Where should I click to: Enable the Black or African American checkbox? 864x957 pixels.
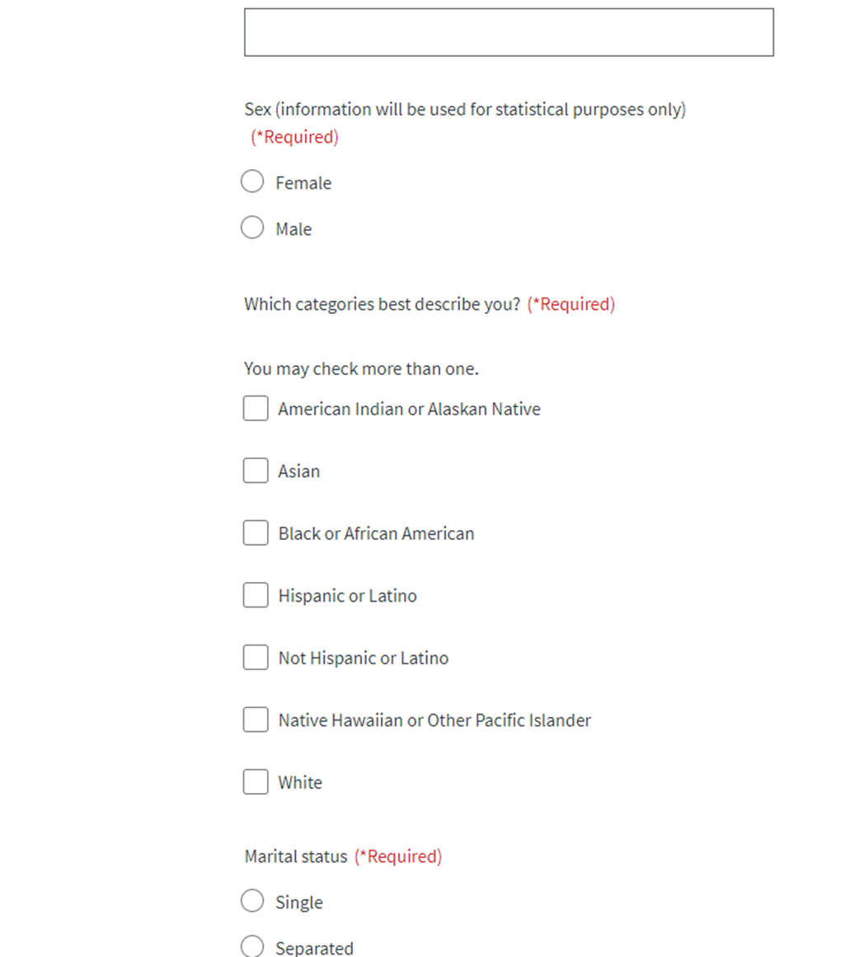(256, 532)
